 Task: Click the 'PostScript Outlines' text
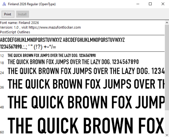[15, 32]
